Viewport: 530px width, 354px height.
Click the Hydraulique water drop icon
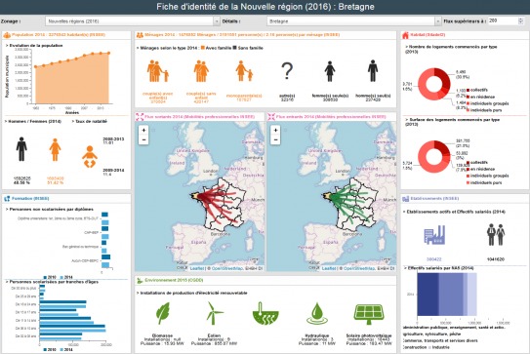click(x=316, y=314)
